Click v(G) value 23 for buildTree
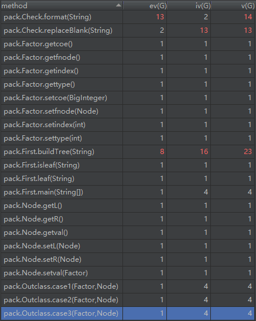This screenshot has width=256, height=321. [248, 152]
